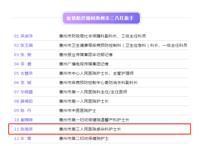Click 惠州市第二妇幼保健院护士 text

point(84,139)
